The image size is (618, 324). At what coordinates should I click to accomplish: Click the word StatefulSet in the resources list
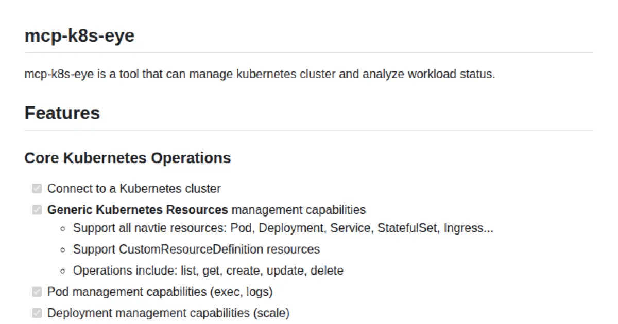[x=408, y=228]
